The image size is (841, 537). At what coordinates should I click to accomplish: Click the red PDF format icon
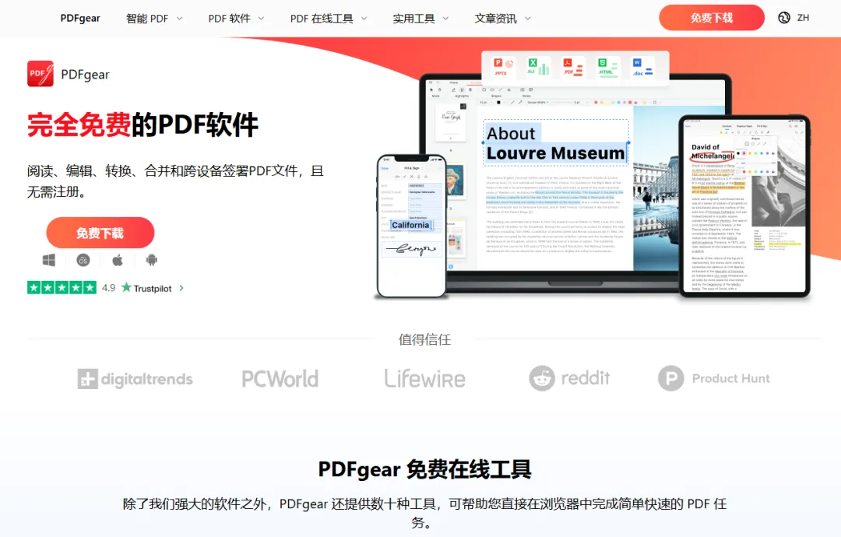pos(573,67)
